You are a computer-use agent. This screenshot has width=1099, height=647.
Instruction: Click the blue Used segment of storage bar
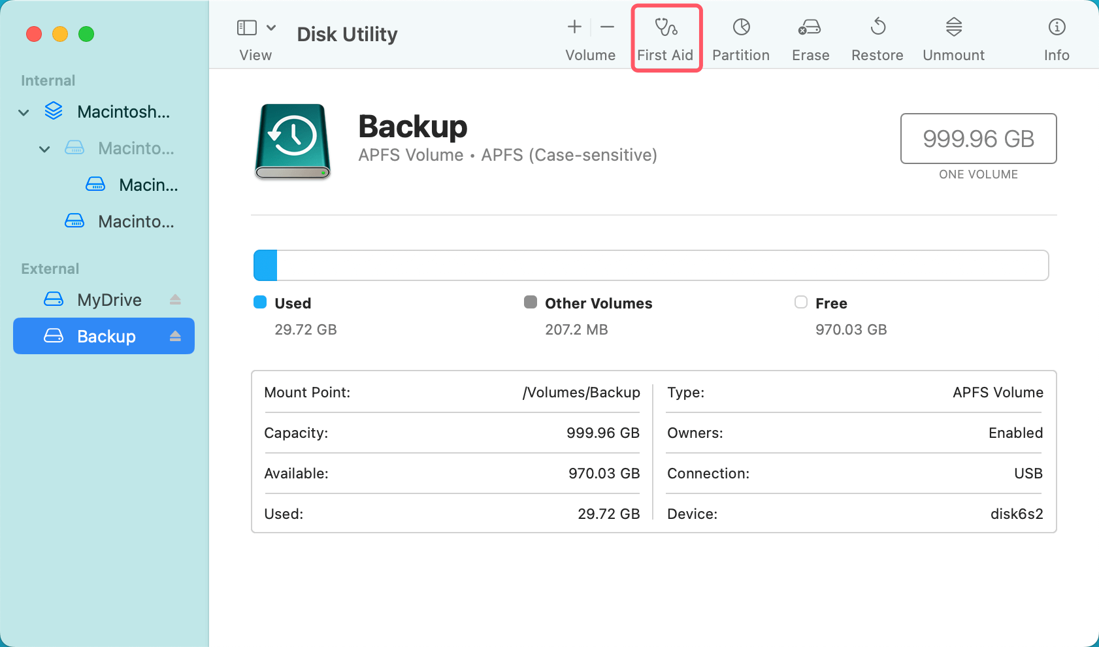(265, 265)
